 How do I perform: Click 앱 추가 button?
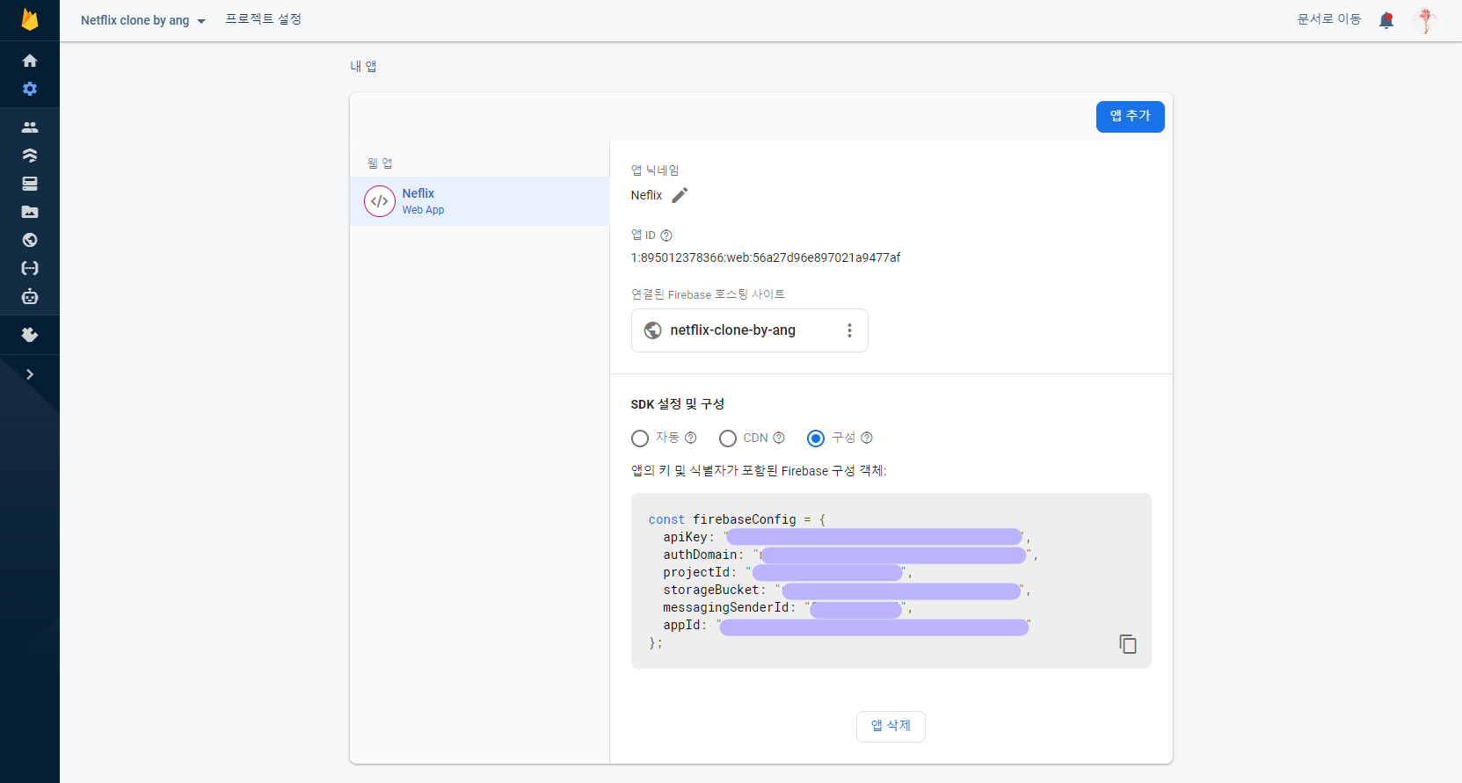coord(1130,117)
